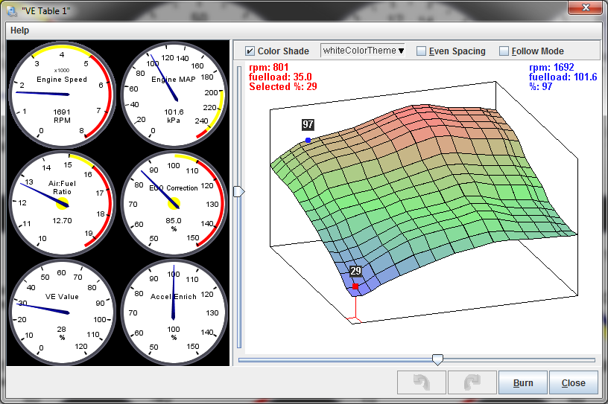Image resolution: width=608 pixels, height=404 pixels.
Task: Open the whiteColorTheme dropdown
Action: (364, 51)
